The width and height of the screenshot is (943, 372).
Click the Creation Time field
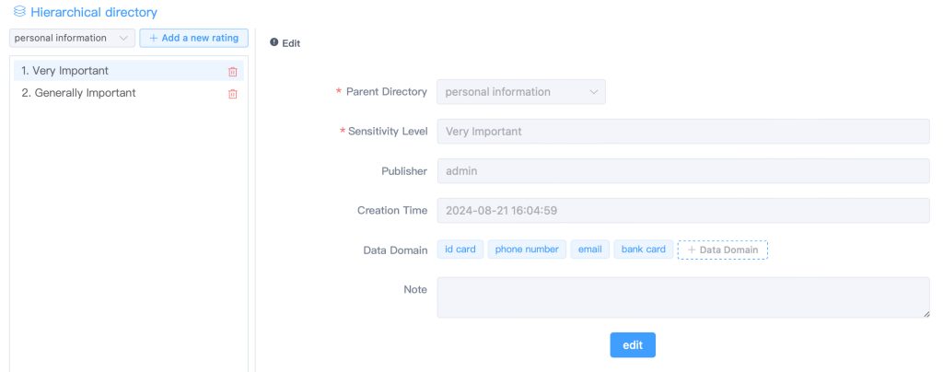(x=683, y=210)
